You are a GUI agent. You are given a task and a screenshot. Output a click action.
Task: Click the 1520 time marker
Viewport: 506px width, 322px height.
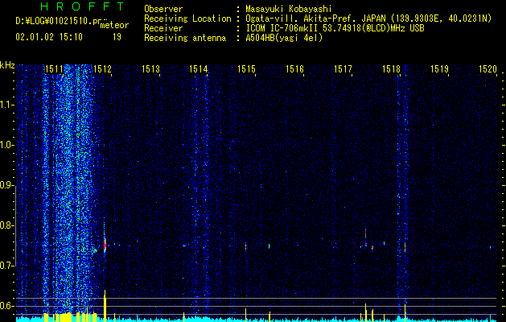tap(487, 68)
